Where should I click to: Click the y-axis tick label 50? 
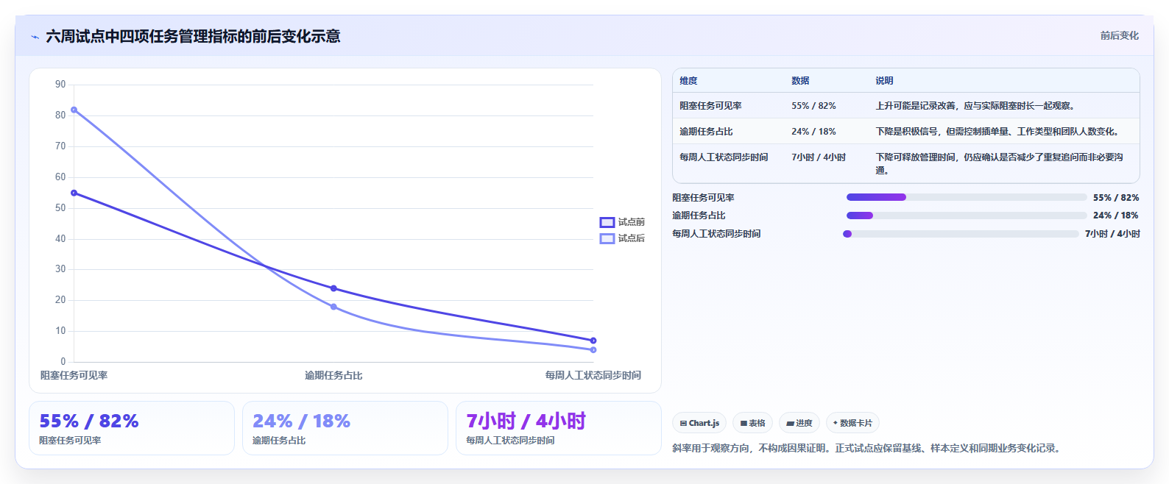(x=60, y=208)
